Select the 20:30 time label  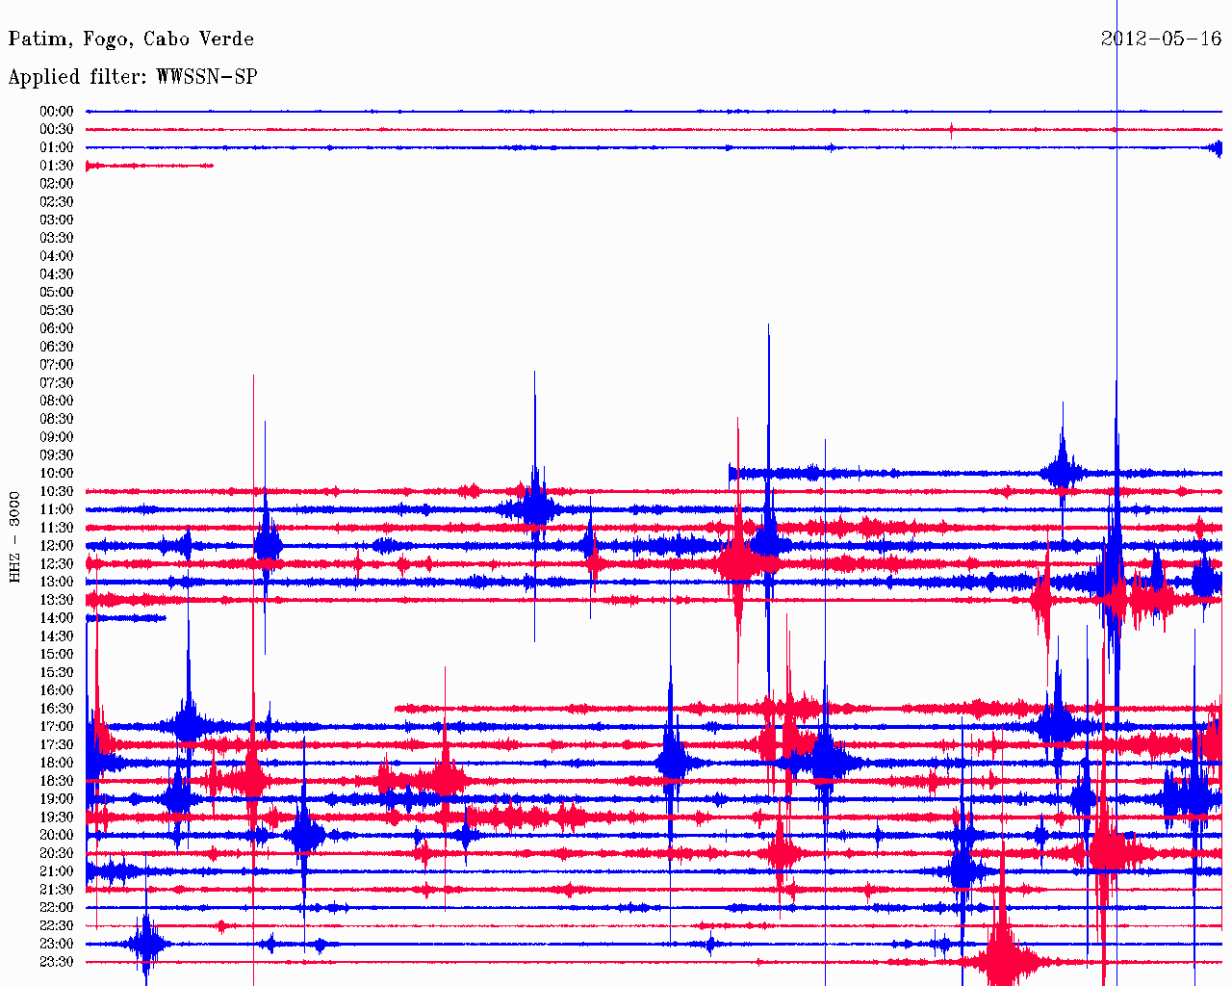(x=57, y=853)
